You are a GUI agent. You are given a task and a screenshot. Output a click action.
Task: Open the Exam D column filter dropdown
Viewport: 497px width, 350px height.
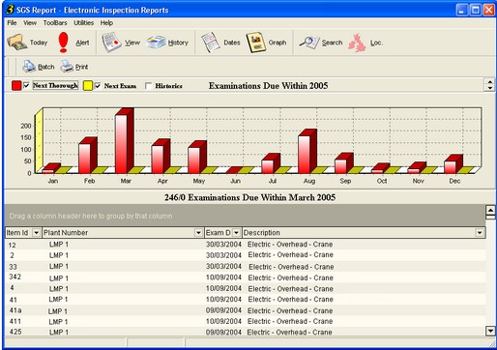point(237,232)
